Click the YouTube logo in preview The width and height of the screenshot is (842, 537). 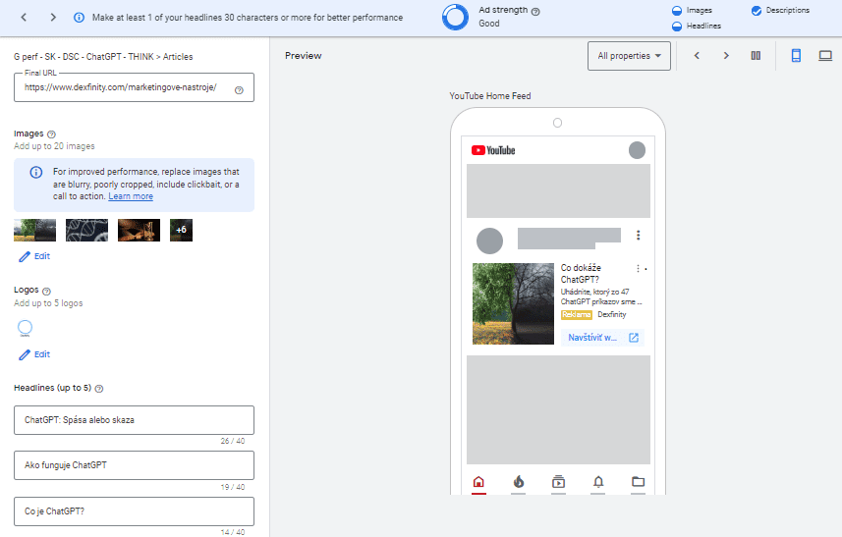click(493, 150)
